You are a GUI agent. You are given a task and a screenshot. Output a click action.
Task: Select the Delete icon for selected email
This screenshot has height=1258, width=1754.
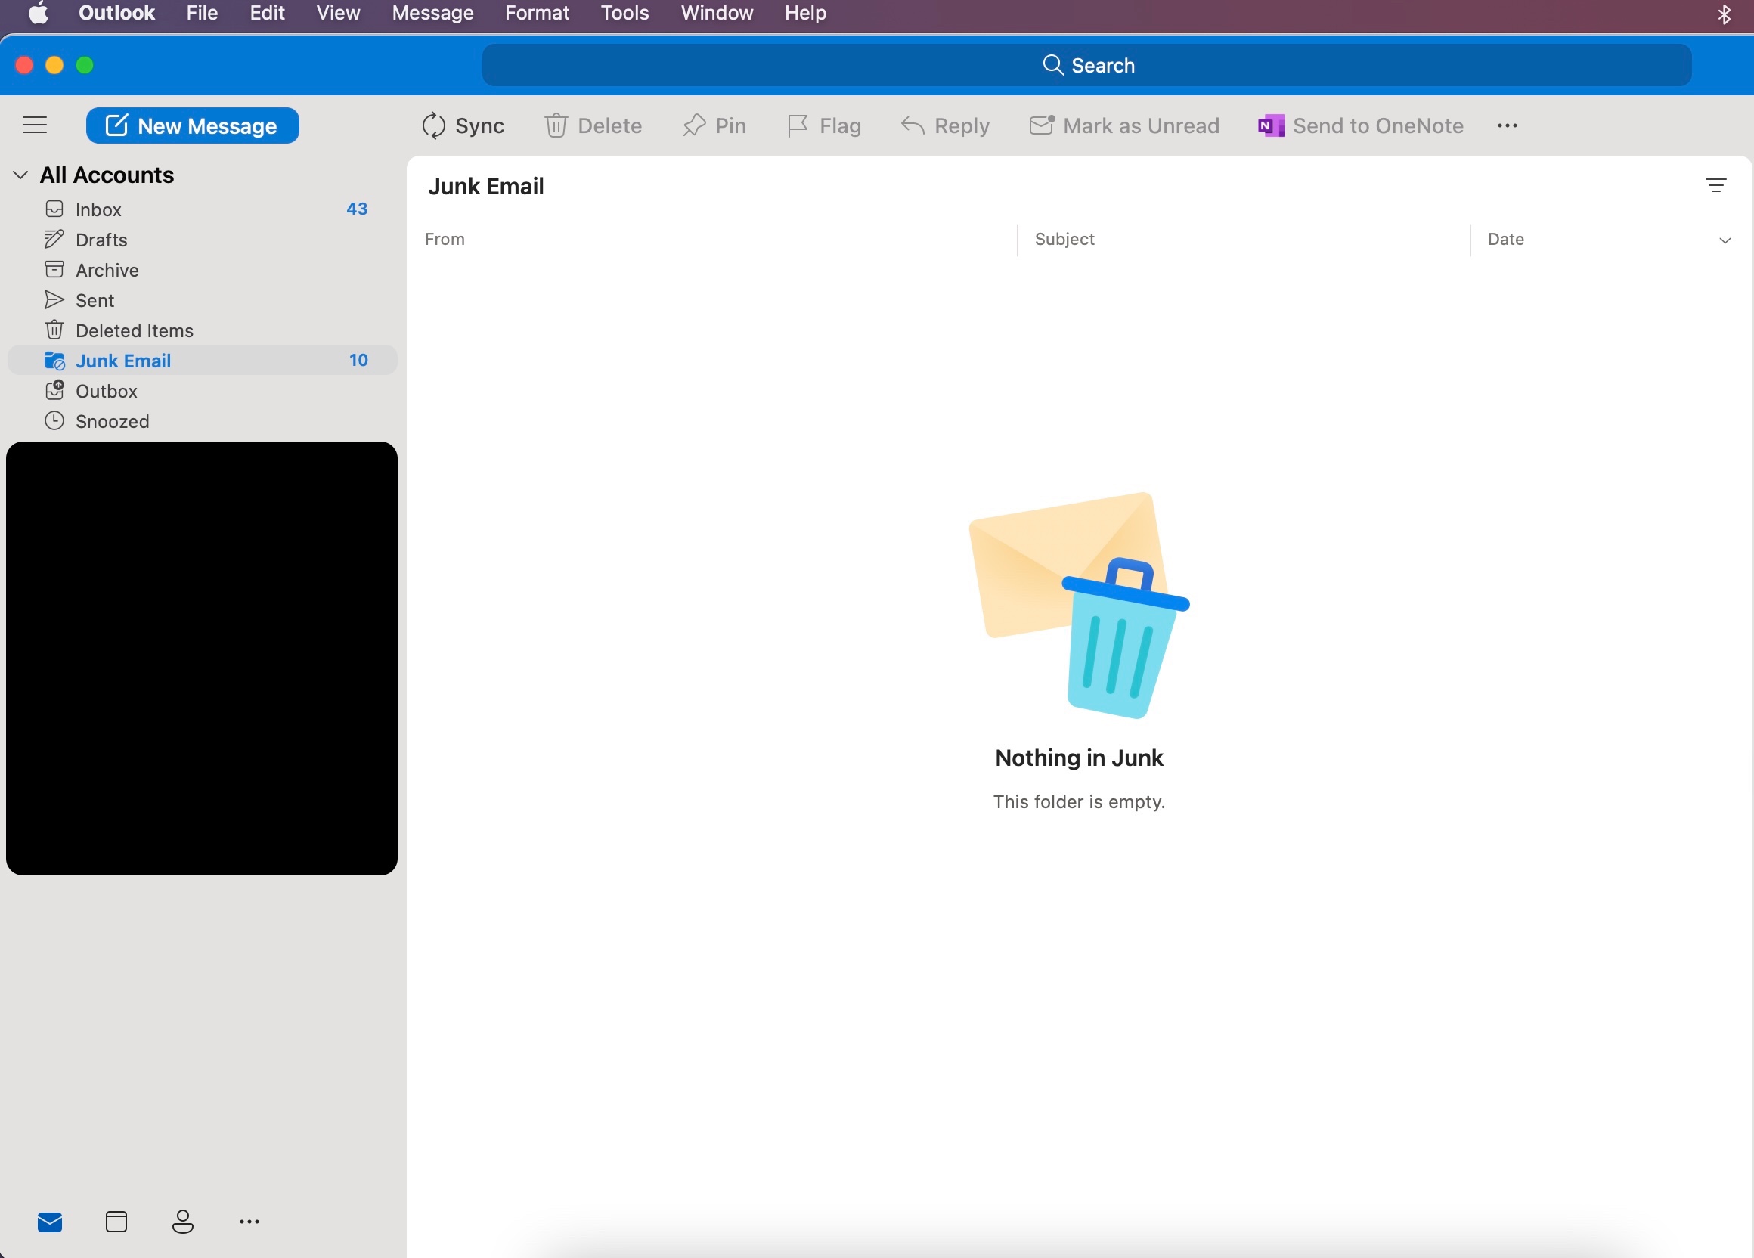pos(593,125)
